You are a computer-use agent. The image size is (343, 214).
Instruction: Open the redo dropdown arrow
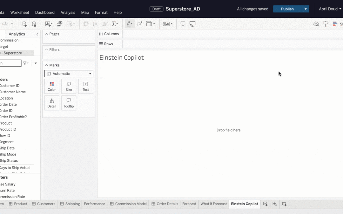12,23
